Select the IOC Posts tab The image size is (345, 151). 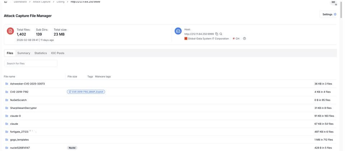57,53
